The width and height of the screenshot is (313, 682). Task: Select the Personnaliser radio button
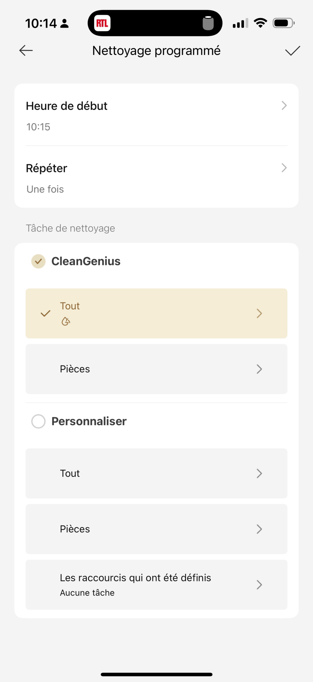38,421
